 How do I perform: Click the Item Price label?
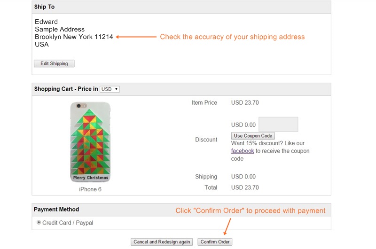204,102
